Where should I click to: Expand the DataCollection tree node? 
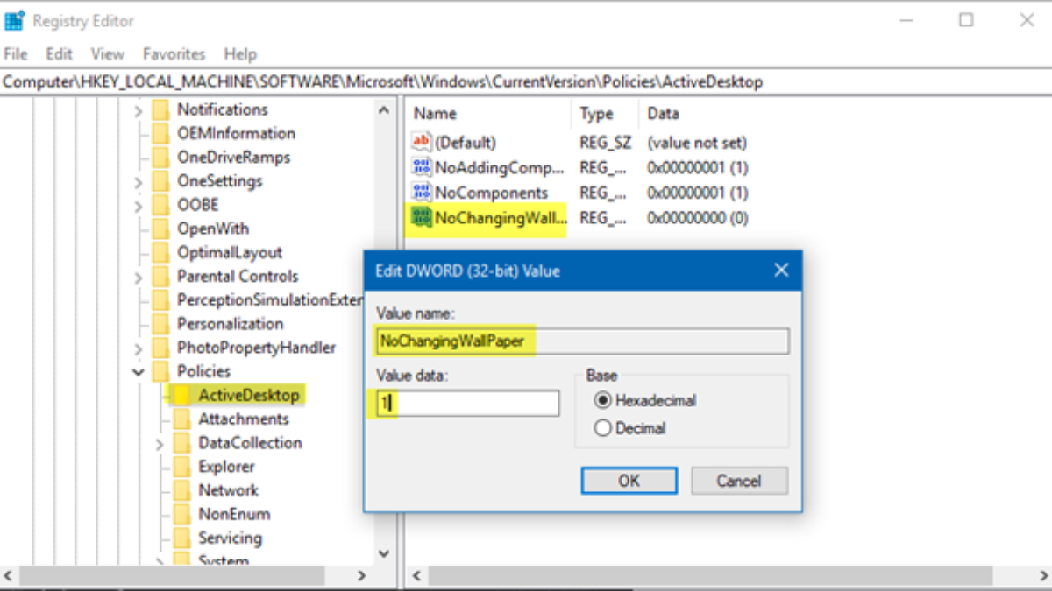point(159,444)
